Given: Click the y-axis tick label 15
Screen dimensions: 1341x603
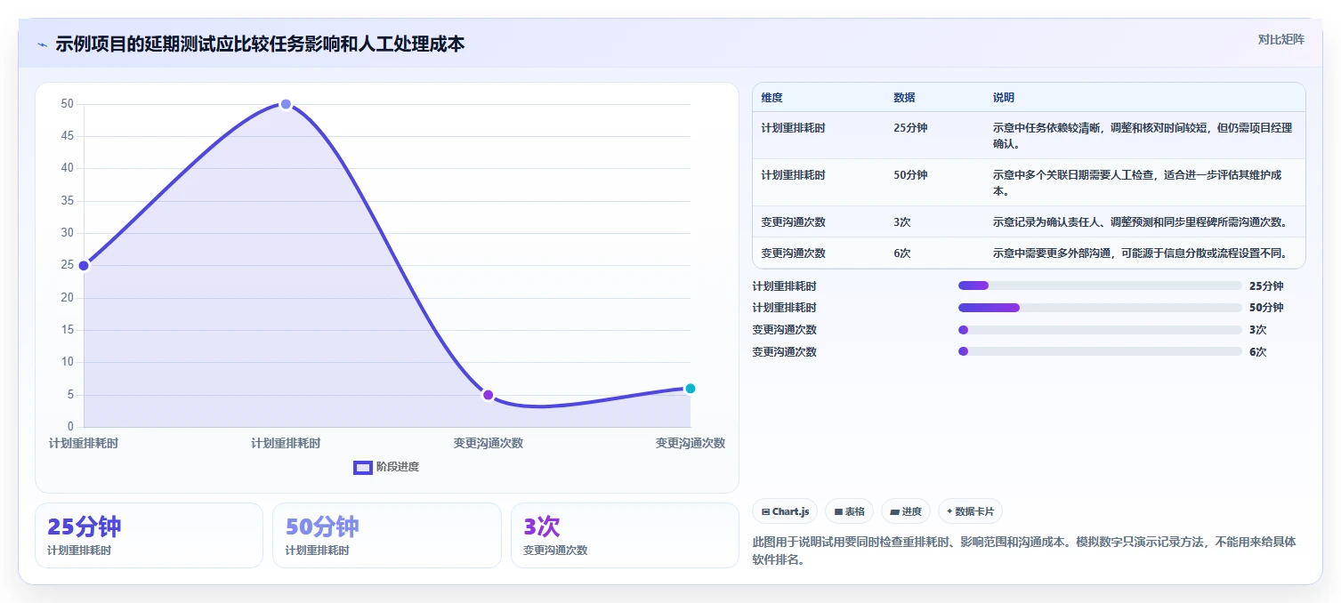Looking at the screenshot, I should pyautogui.click(x=67, y=330).
